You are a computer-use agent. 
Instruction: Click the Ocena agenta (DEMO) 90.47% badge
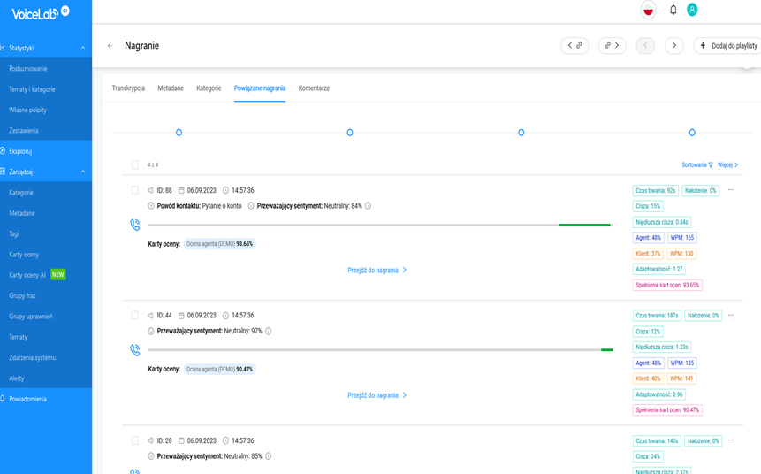[219, 369]
